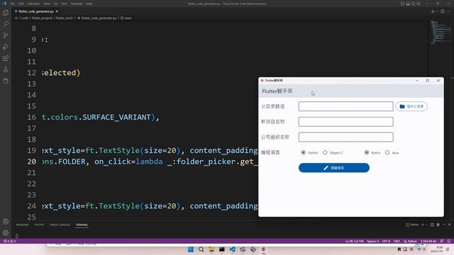Run Python file with play icon
Screen dimensions: 454x255
click(433, 11)
